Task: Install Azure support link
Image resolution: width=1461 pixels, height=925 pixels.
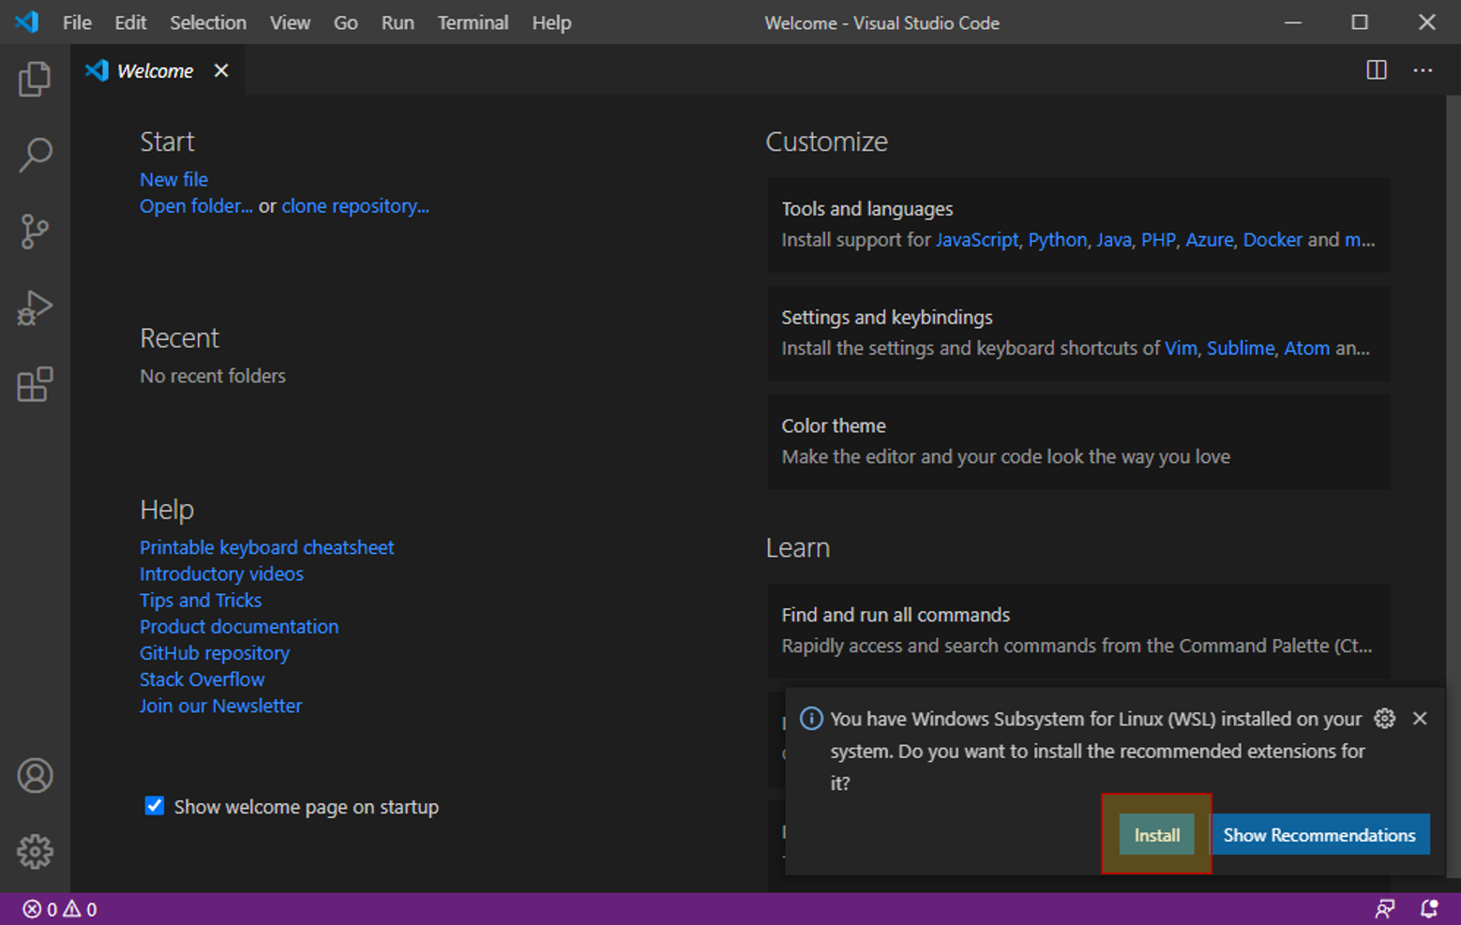Action: click(1210, 240)
